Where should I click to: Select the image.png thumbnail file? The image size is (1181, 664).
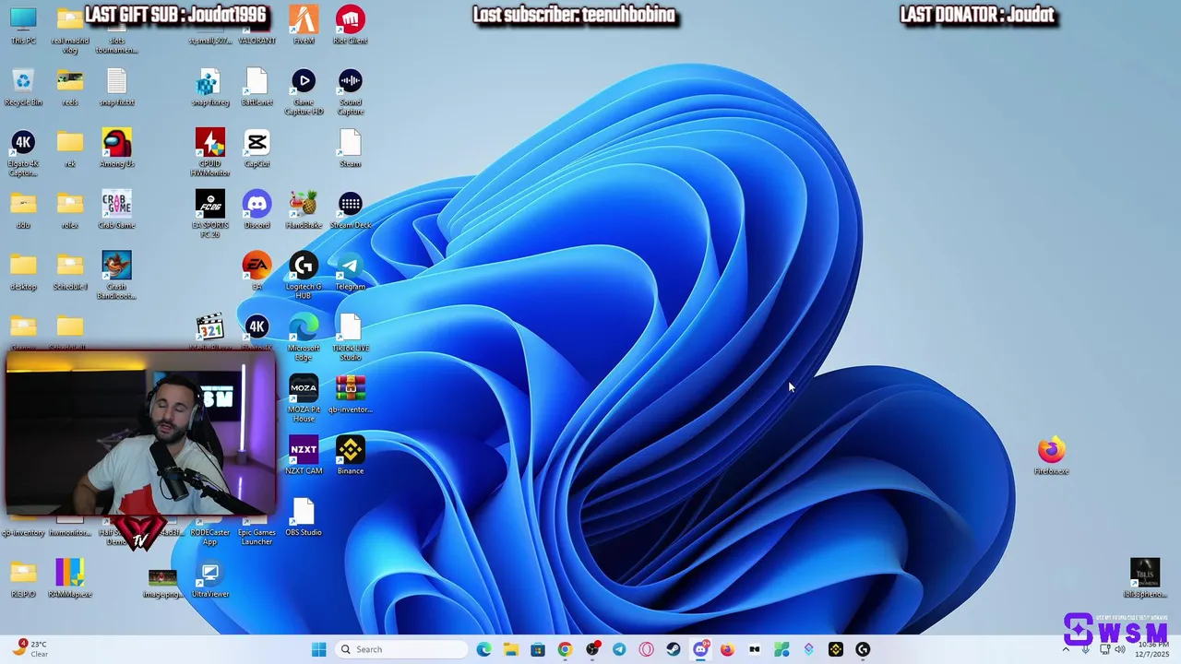(162, 584)
